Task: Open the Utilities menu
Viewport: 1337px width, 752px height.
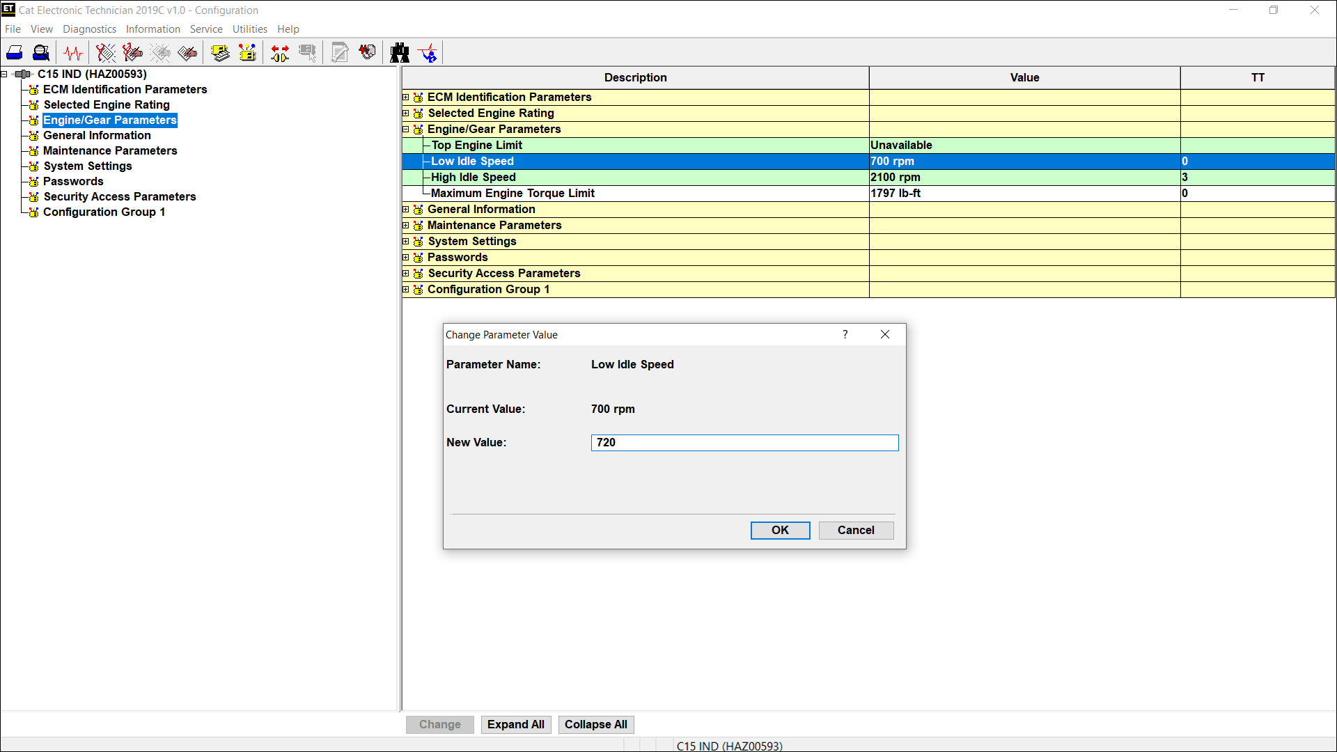Action: tap(249, 29)
